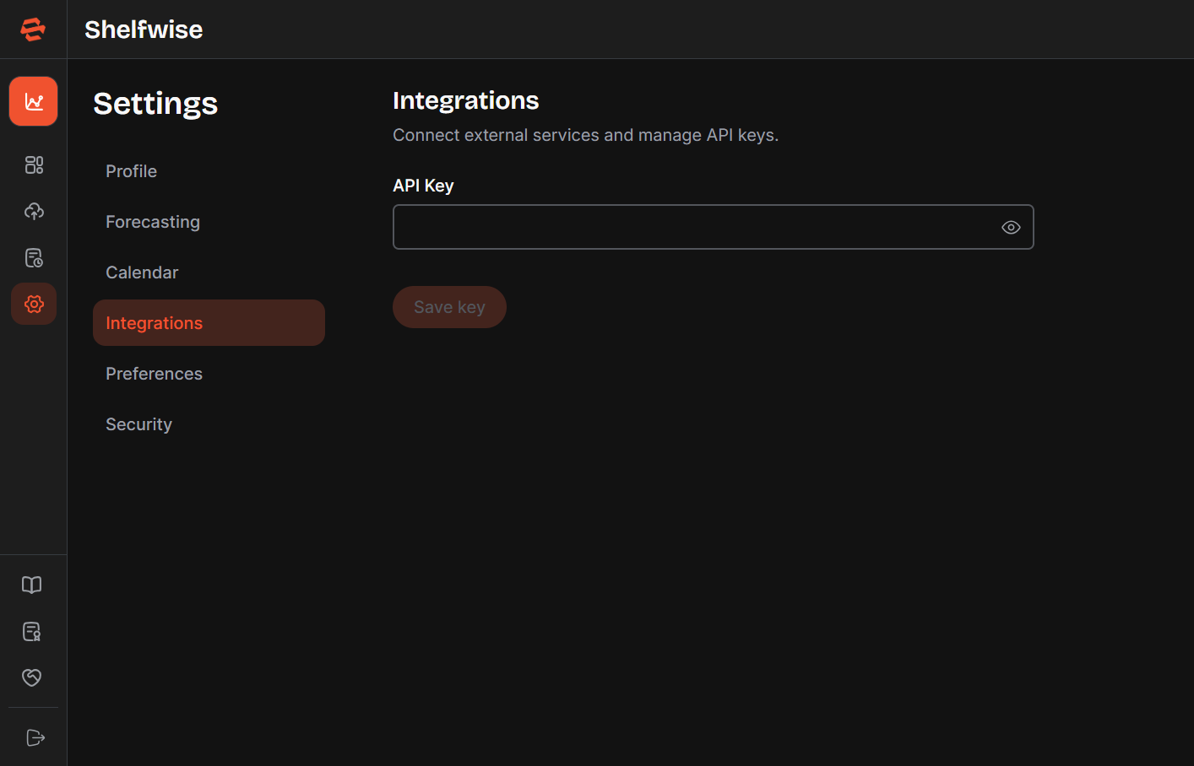
Task: Open the Security settings section
Action: coord(209,424)
